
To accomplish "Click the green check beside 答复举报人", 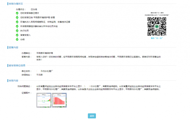I will [x=17, y=35].
